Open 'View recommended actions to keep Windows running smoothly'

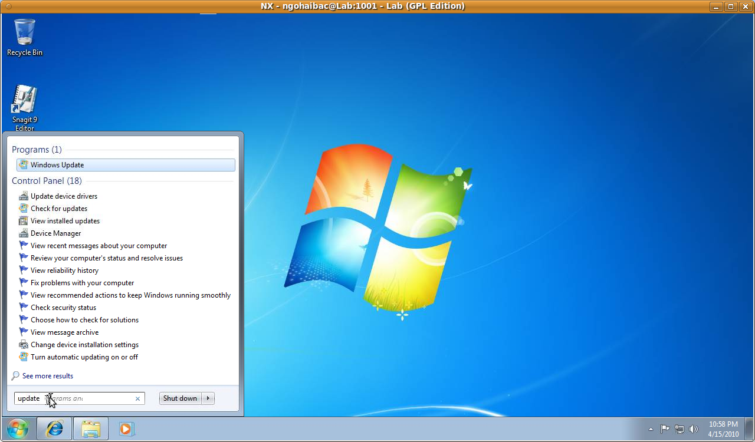coord(130,295)
